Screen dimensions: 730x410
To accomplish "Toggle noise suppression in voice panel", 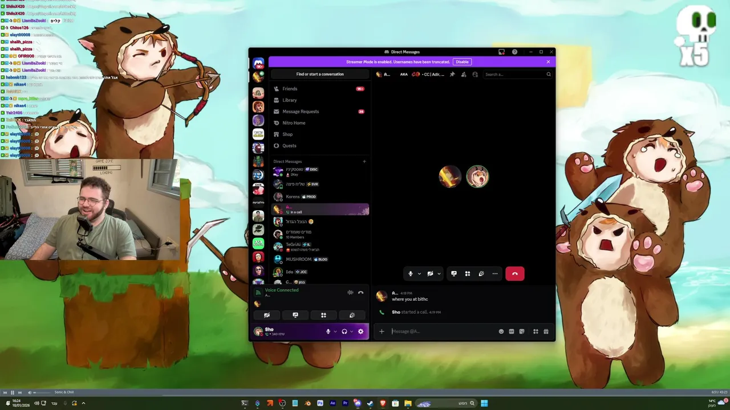I will (x=350, y=293).
